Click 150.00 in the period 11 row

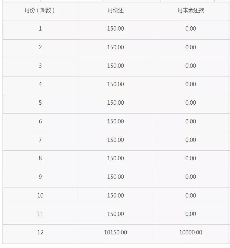pos(115,214)
